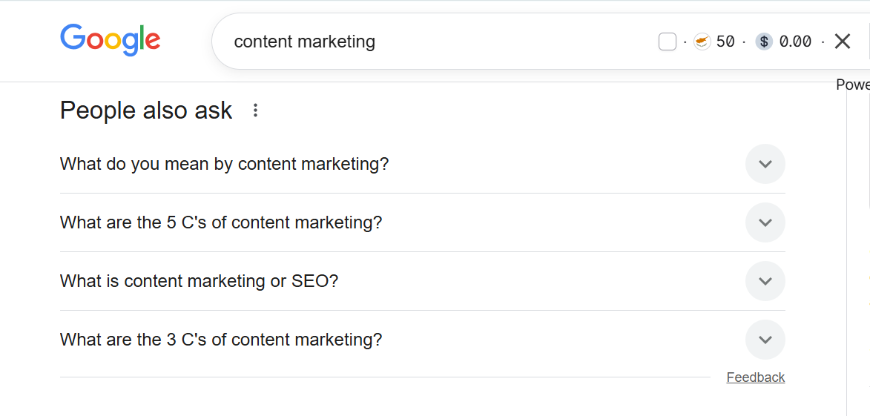
Task: Click the "People also ask" heading
Action: 146,110
